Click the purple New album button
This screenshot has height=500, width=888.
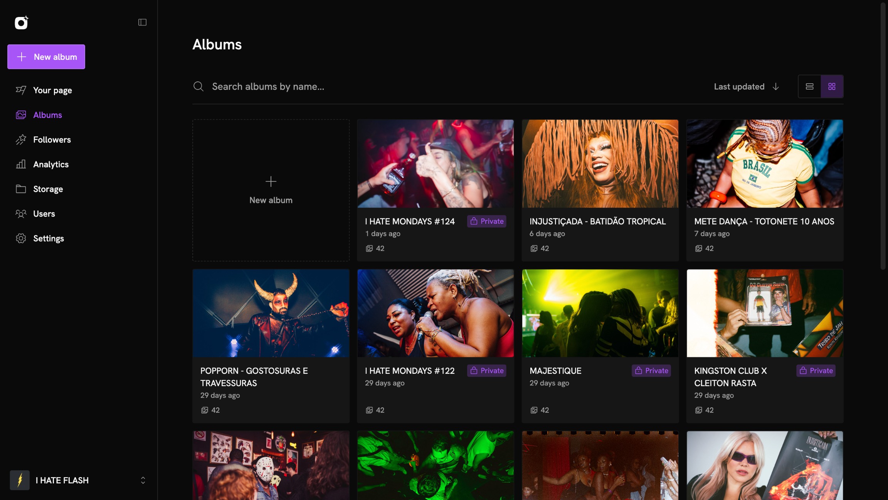pos(46,57)
